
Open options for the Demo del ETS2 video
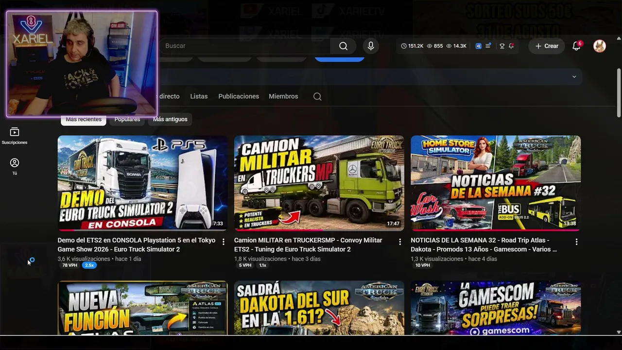[x=224, y=242]
